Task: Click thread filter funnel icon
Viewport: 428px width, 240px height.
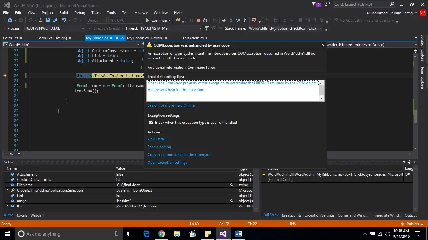Action: [x=206, y=28]
